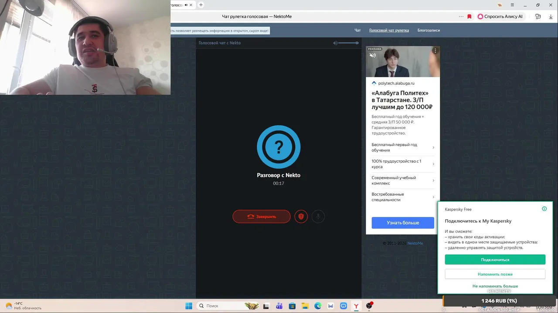The image size is (558, 313).
Task: Click Kaspersky popup info icon
Action: pyautogui.click(x=544, y=209)
